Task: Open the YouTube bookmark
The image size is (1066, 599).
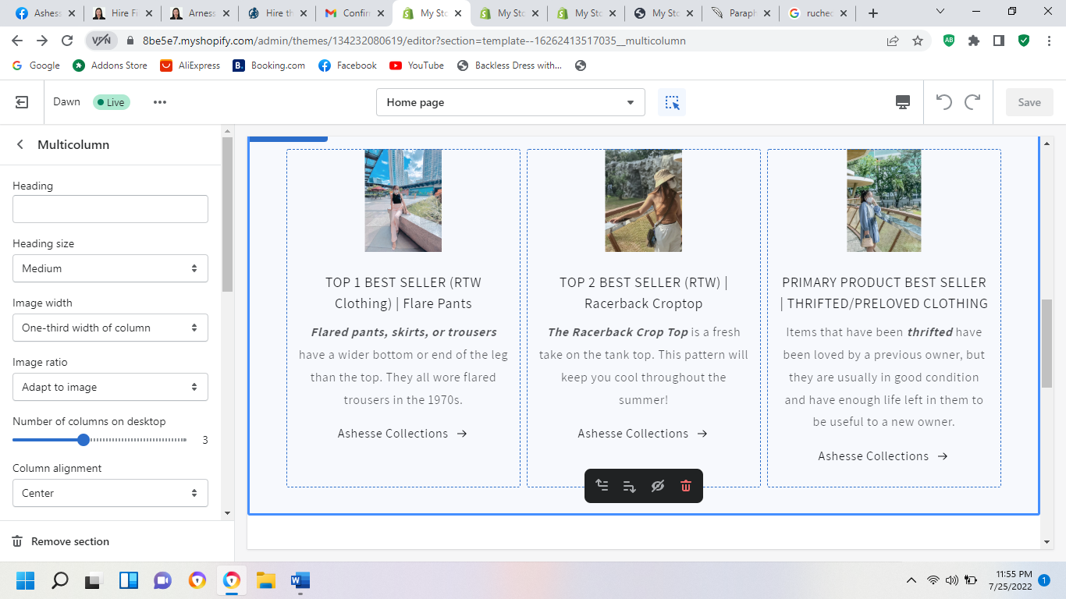Action: (x=417, y=66)
